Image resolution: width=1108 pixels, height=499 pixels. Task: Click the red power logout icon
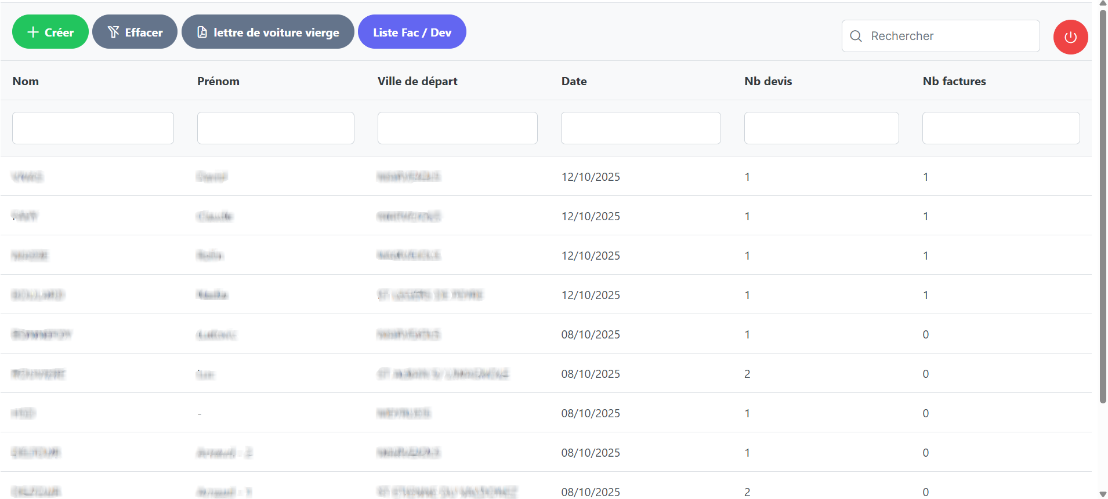1070,37
